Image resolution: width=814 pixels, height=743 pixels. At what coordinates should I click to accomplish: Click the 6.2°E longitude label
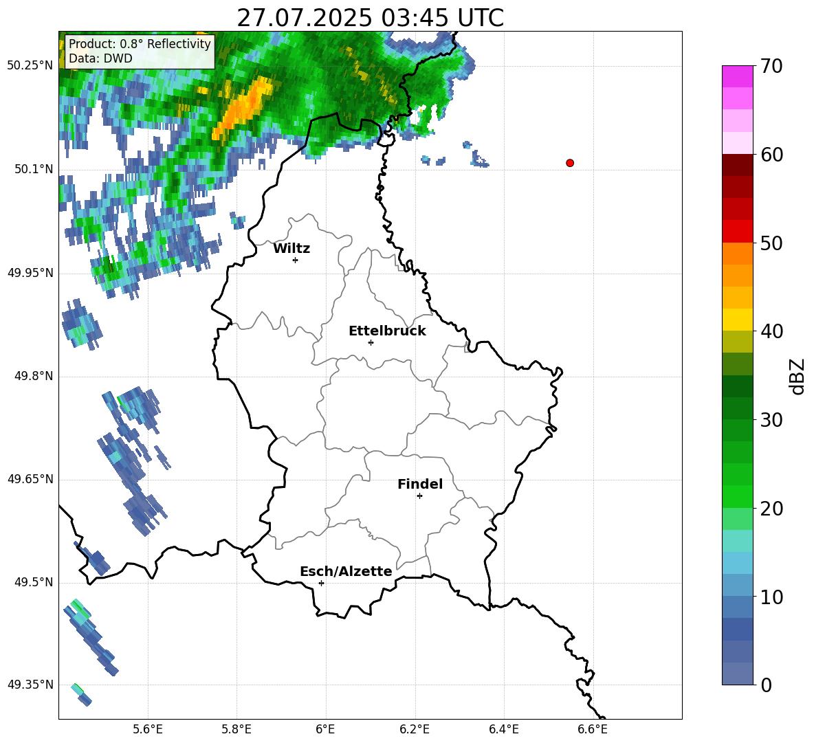point(415,729)
